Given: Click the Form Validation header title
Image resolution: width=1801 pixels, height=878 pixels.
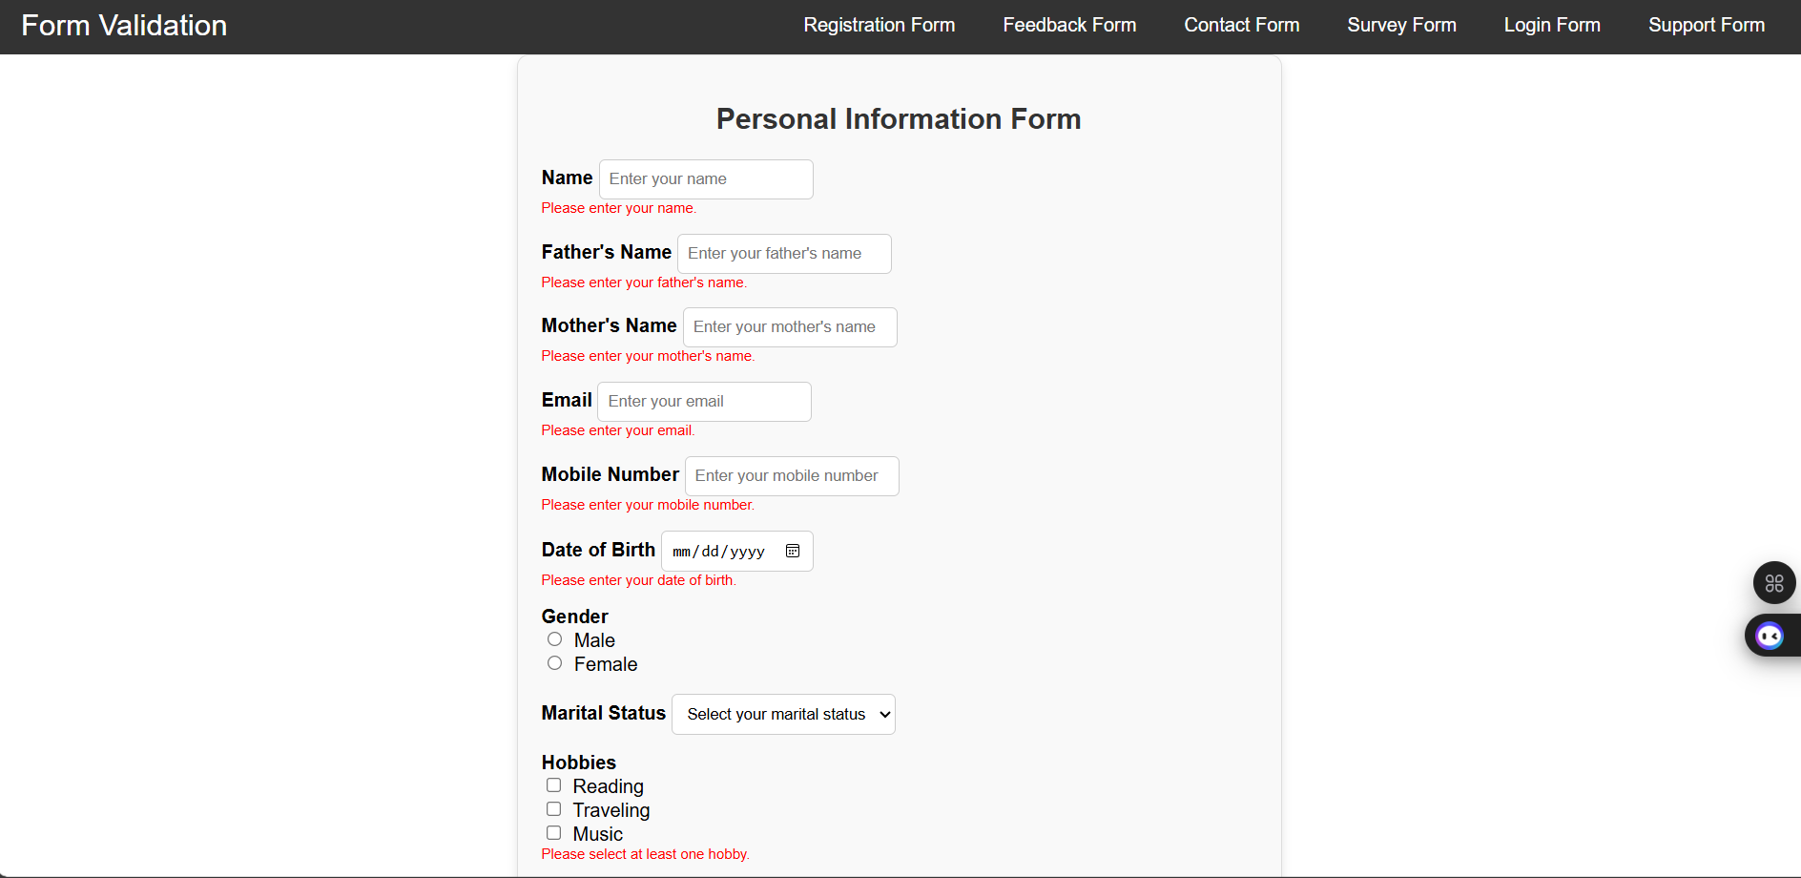Looking at the screenshot, I should click(123, 25).
